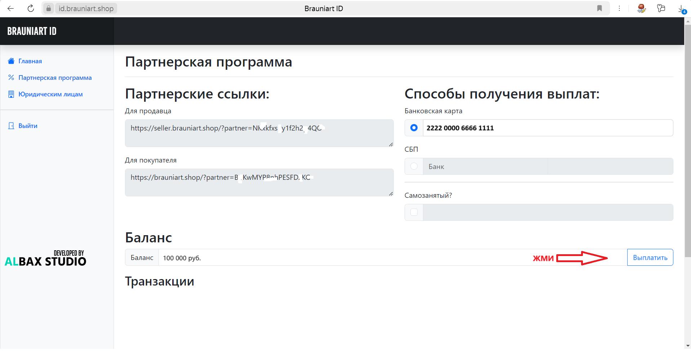Click the door icon beside Выйти
Viewport: 691px width, 356px height.
11,125
